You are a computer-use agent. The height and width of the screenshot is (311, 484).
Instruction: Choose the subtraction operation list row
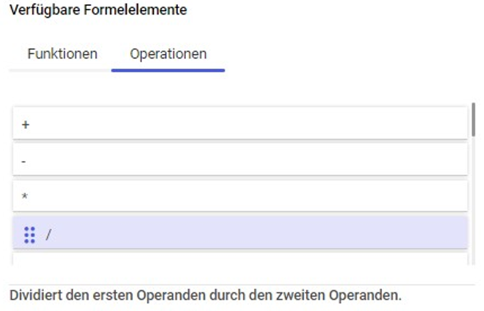[x=240, y=159]
